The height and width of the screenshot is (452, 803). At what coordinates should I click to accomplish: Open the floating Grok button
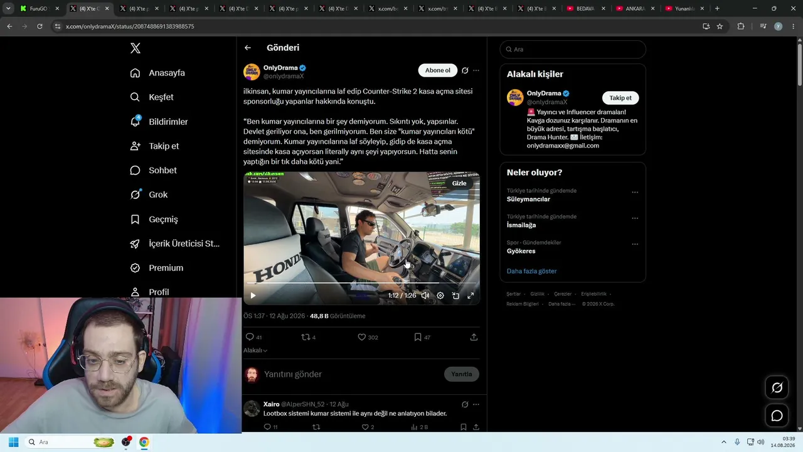(777, 387)
